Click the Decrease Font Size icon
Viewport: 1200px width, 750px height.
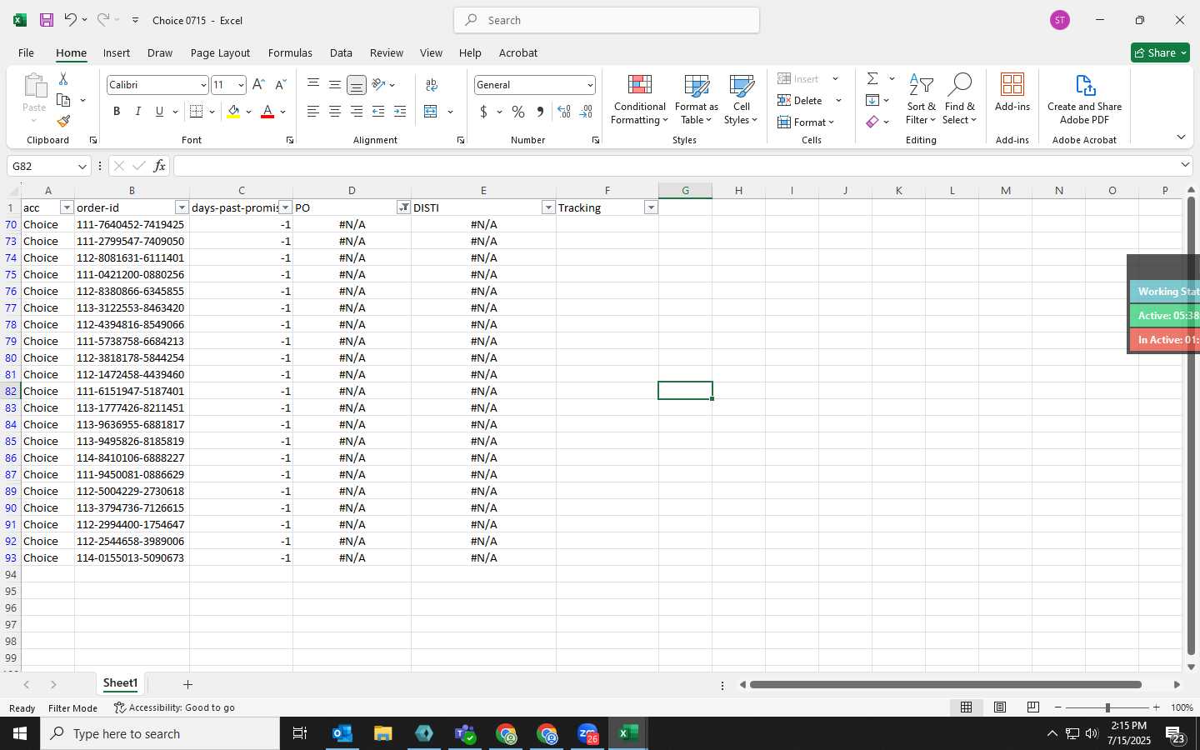[x=280, y=84]
